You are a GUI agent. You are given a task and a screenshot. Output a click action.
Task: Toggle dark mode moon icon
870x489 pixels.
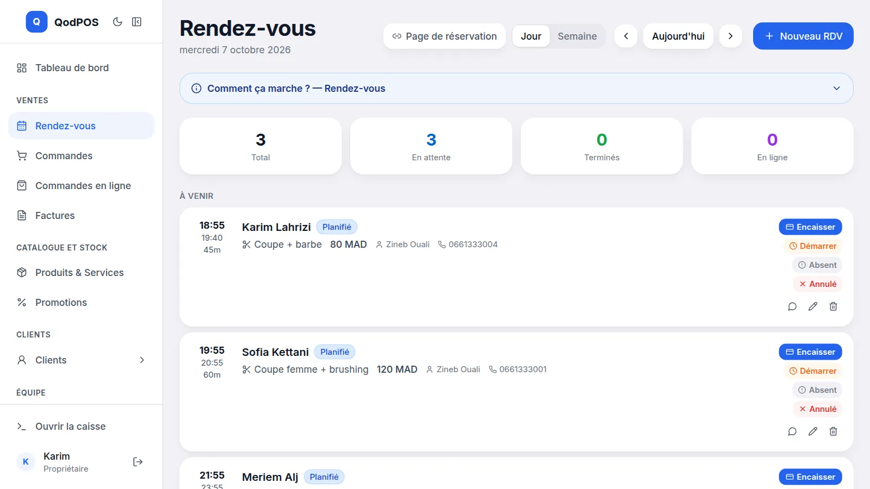click(117, 22)
